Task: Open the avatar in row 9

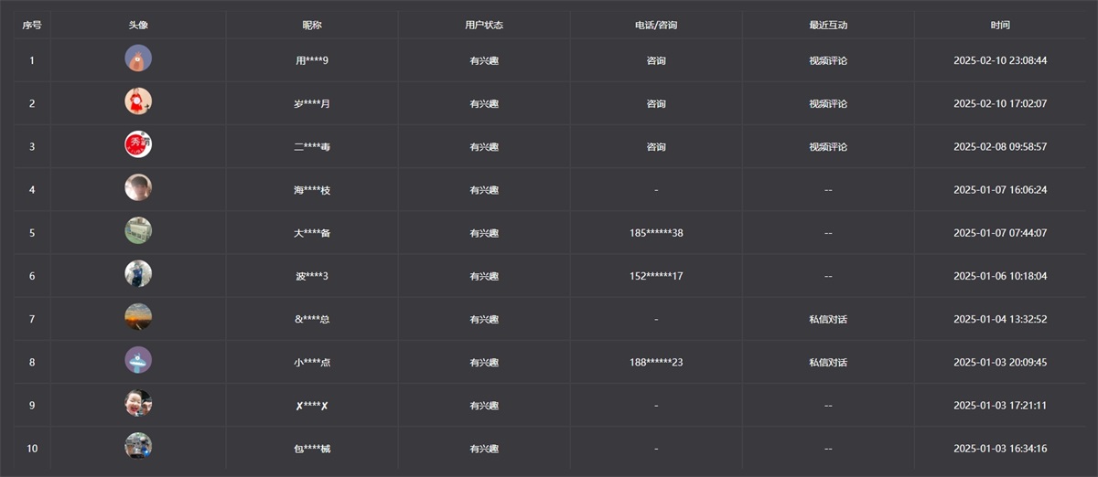Action: pyautogui.click(x=138, y=403)
